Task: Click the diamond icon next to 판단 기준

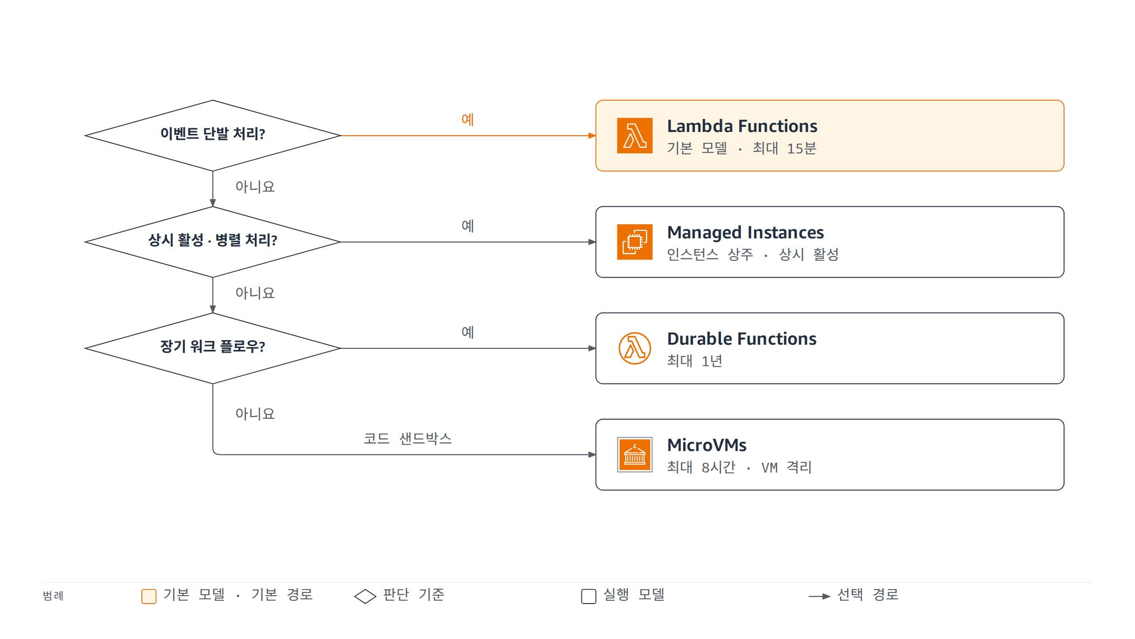Action: point(365,596)
